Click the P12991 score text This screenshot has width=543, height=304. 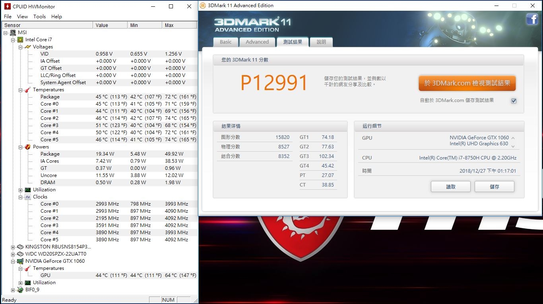tap(274, 83)
